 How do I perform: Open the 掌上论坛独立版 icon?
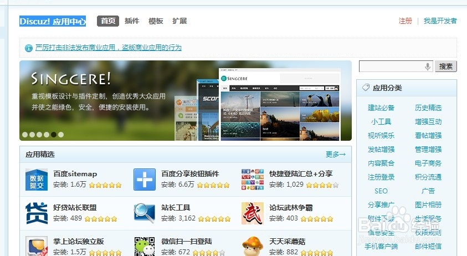[x=37, y=246]
